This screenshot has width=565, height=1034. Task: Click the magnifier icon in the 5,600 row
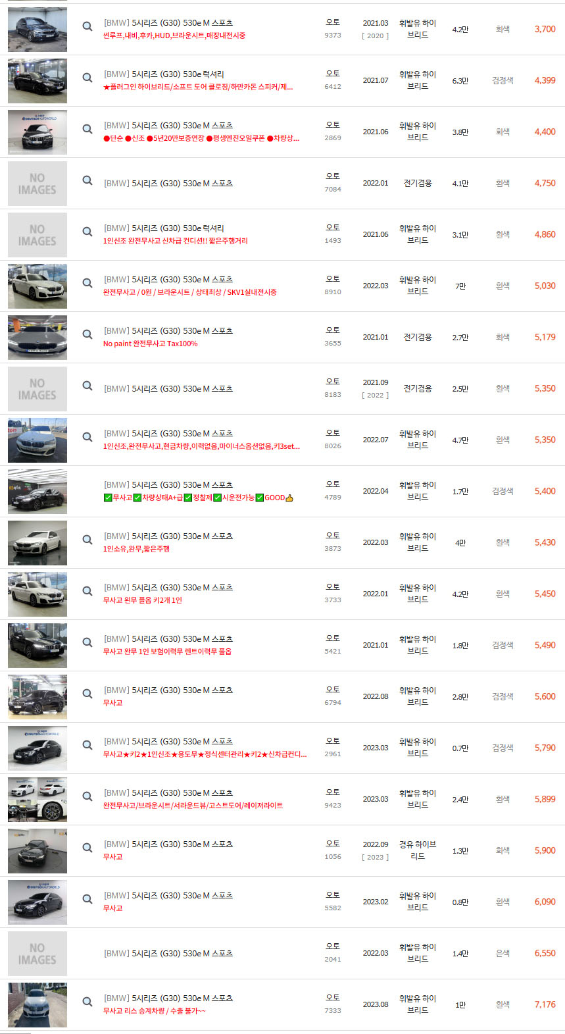87,694
